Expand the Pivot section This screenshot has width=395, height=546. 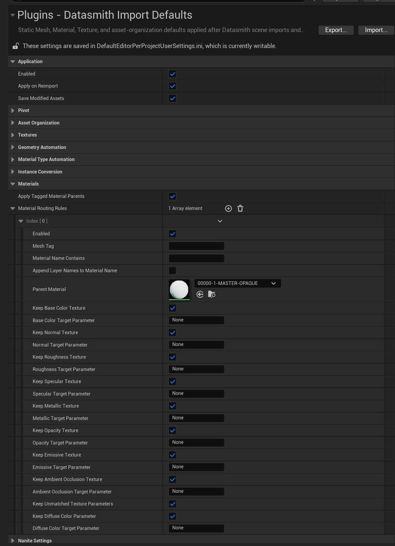[x=13, y=111]
